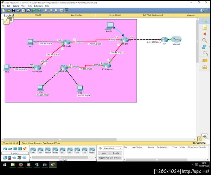The height and width of the screenshot is (175, 211).
Task: Open the Extensions menu
Action: [x=38, y=6]
